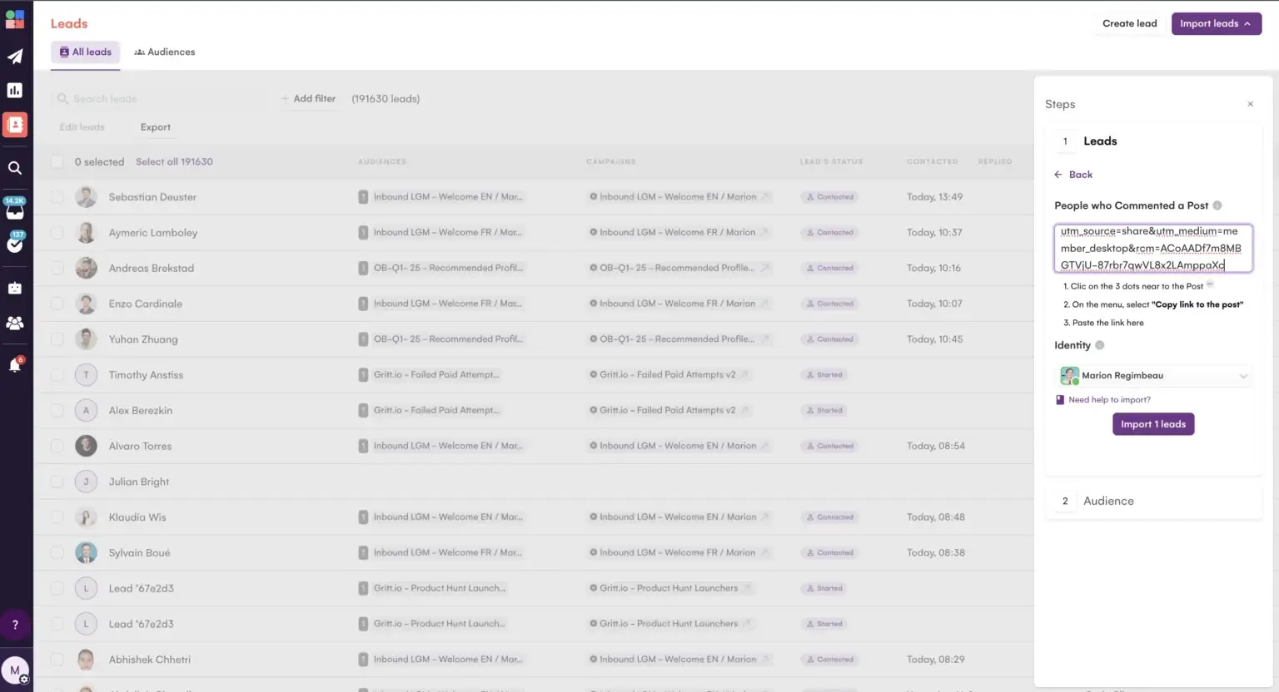Toggle the select-all header checkbox
Viewport: 1279px width, 692px height.
(57, 161)
